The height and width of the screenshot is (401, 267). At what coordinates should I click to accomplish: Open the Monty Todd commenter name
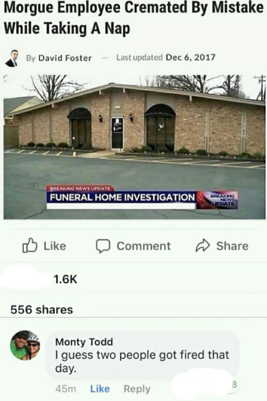coord(84,342)
